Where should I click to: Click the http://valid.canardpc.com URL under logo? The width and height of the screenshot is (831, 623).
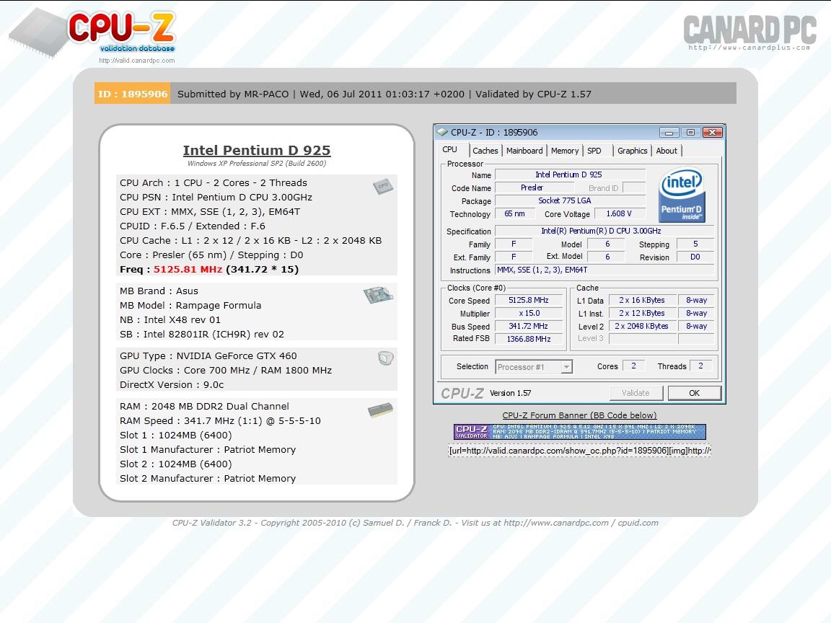(137, 61)
